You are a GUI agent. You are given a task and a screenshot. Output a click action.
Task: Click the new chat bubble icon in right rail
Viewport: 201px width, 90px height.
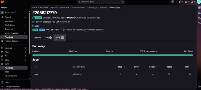point(199,13)
